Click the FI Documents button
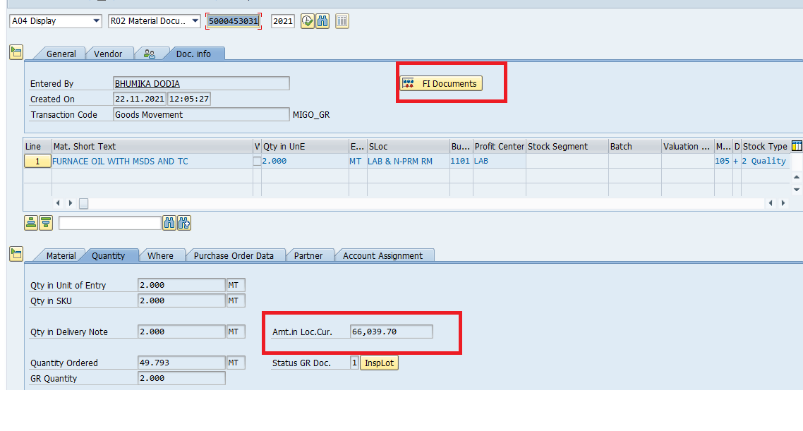803x431 pixels. pyautogui.click(x=441, y=83)
